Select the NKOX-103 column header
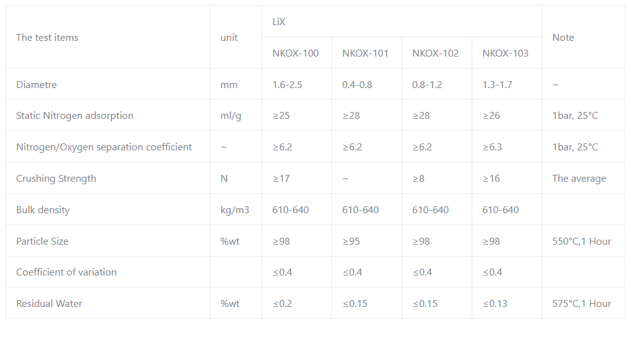 click(505, 53)
